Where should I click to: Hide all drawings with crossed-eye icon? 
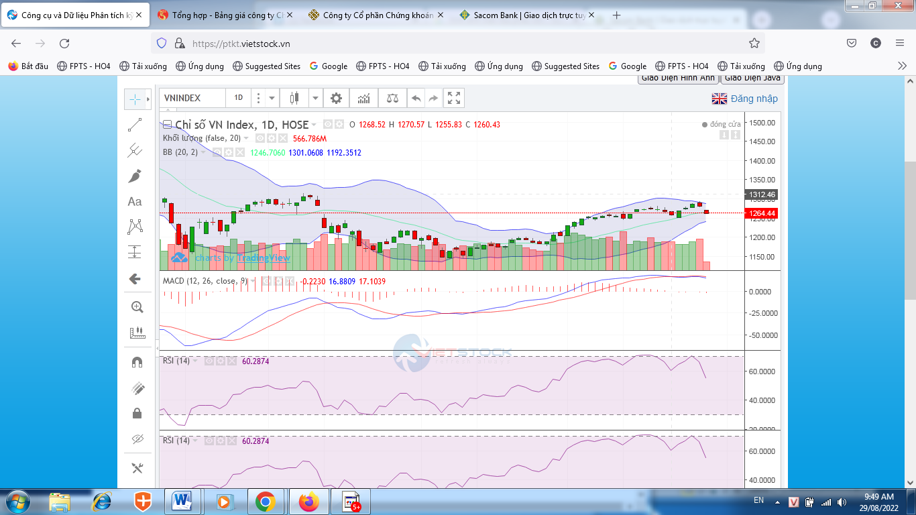(137, 439)
